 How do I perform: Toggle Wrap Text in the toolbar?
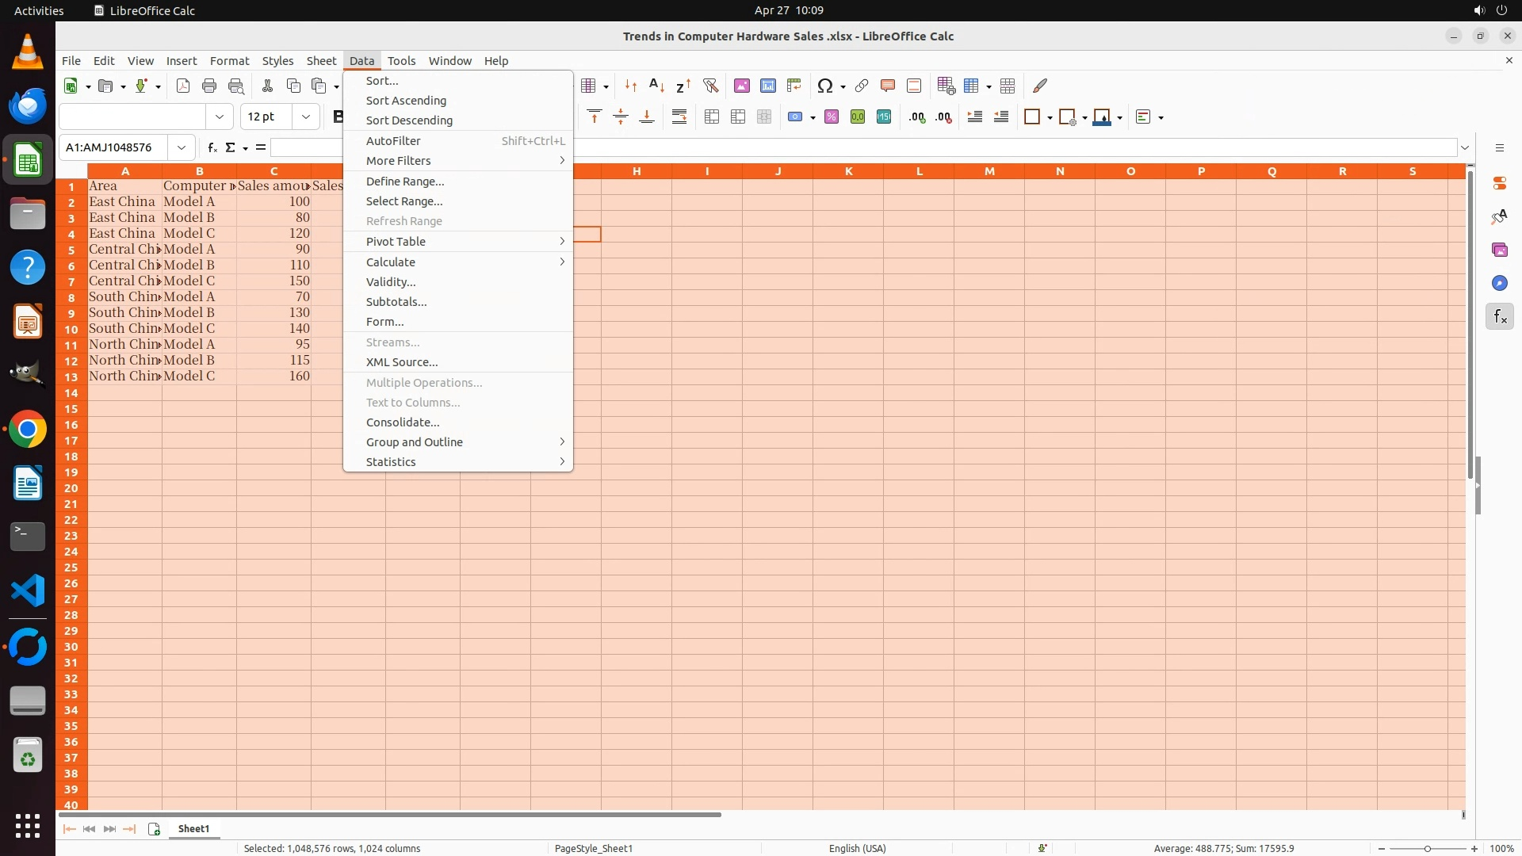click(679, 117)
